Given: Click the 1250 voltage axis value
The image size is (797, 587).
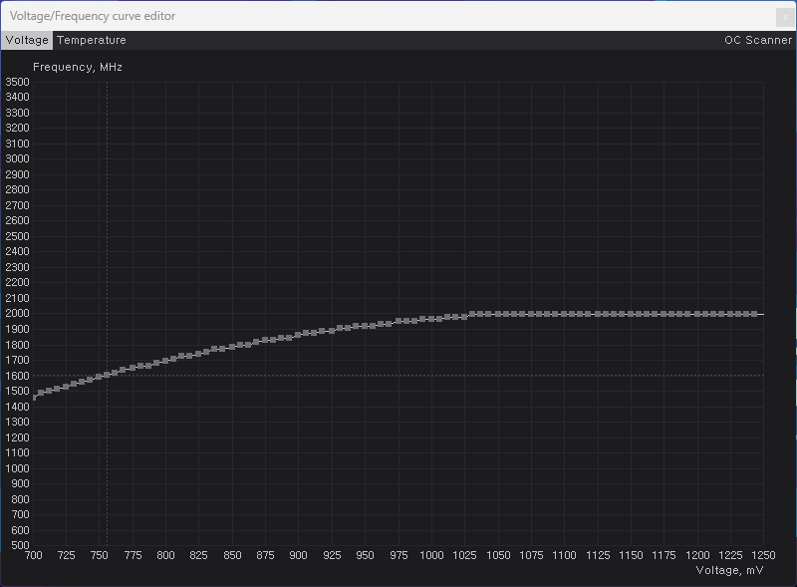Looking at the screenshot, I should pos(763,555).
